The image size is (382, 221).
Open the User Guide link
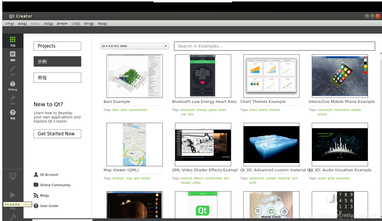point(49,206)
